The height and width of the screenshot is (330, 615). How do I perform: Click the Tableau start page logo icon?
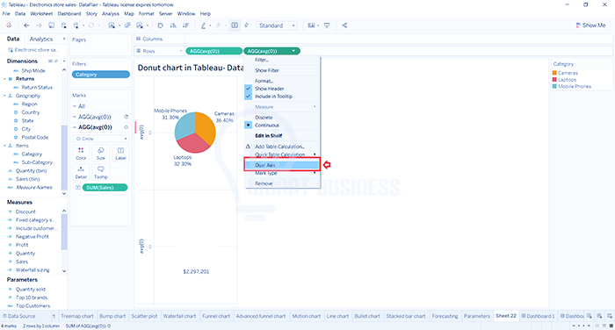pyautogui.click(x=9, y=25)
